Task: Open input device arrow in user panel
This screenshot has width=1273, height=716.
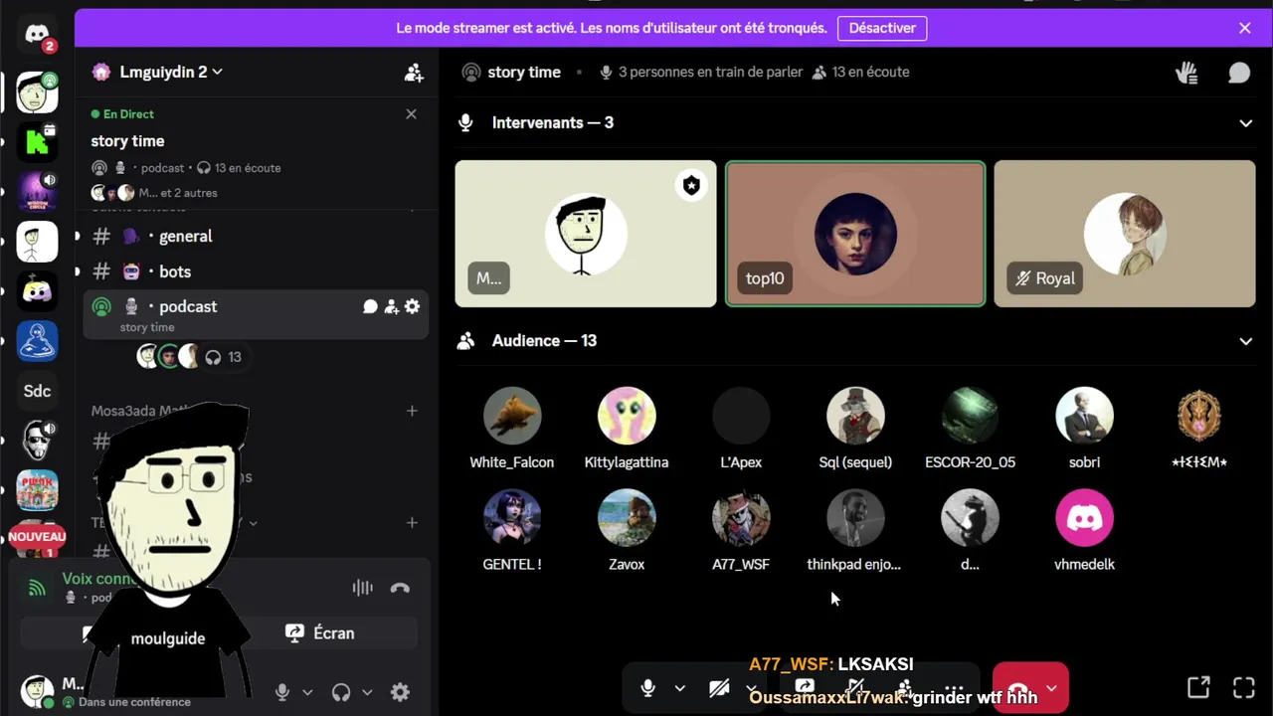Action: (x=307, y=692)
